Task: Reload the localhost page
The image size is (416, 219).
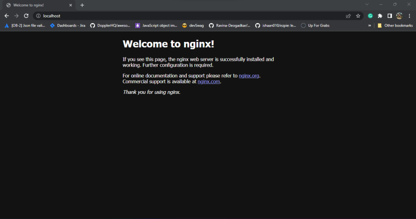Action: [x=26, y=16]
